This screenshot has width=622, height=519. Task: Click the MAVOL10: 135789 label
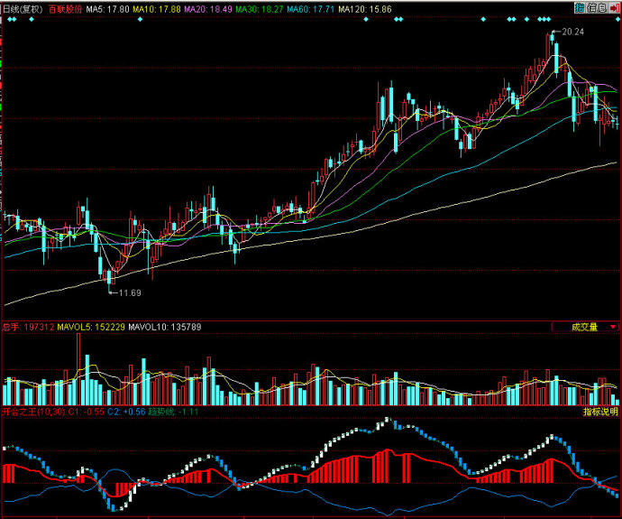tap(165, 328)
